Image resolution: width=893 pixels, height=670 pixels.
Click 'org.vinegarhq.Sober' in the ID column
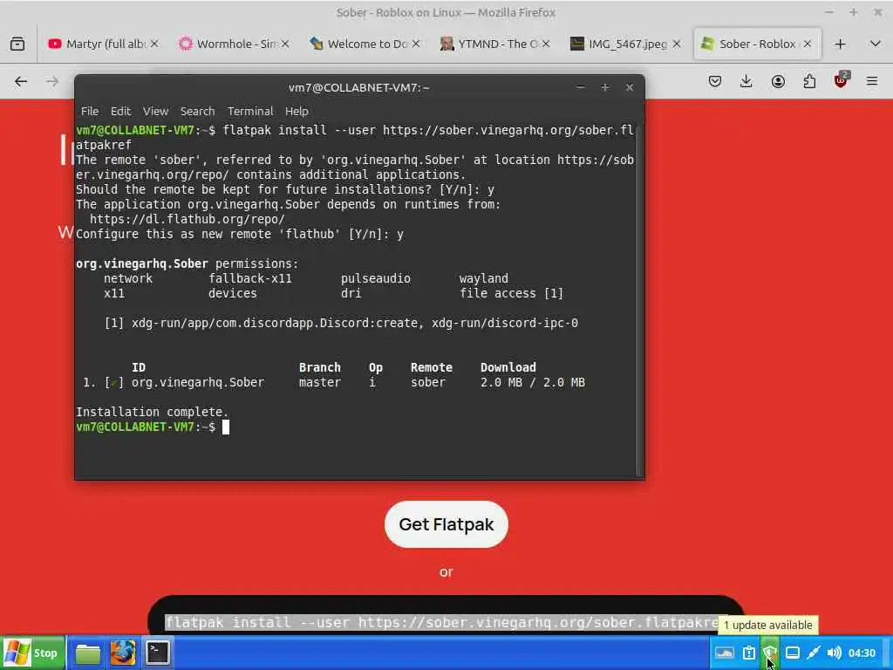click(x=198, y=382)
